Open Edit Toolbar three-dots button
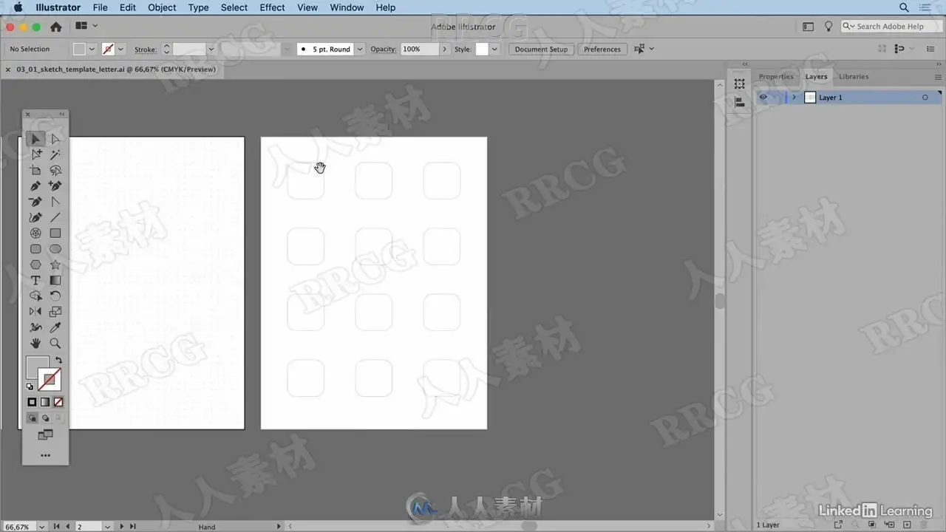Image resolution: width=946 pixels, height=532 pixels. [x=46, y=455]
